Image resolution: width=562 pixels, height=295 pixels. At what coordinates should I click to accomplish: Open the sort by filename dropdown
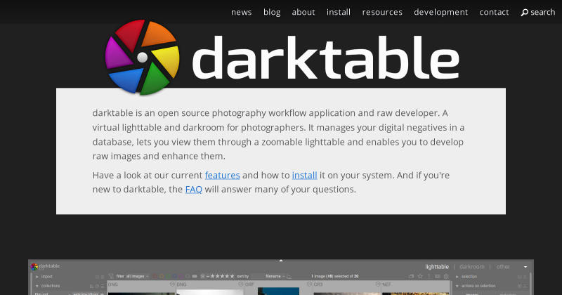[275, 276]
